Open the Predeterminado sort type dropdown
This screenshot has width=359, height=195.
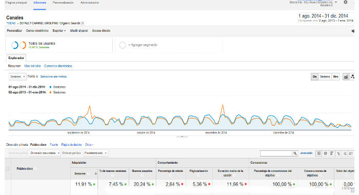tap(95, 153)
